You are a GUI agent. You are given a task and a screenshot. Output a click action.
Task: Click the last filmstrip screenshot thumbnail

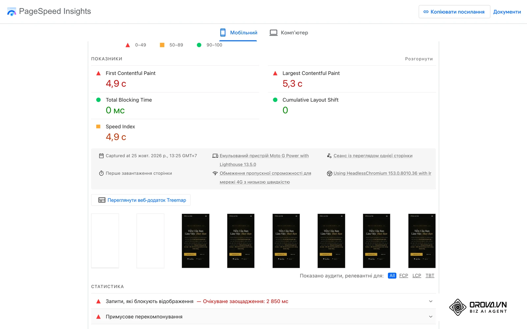[x=422, y=241]
